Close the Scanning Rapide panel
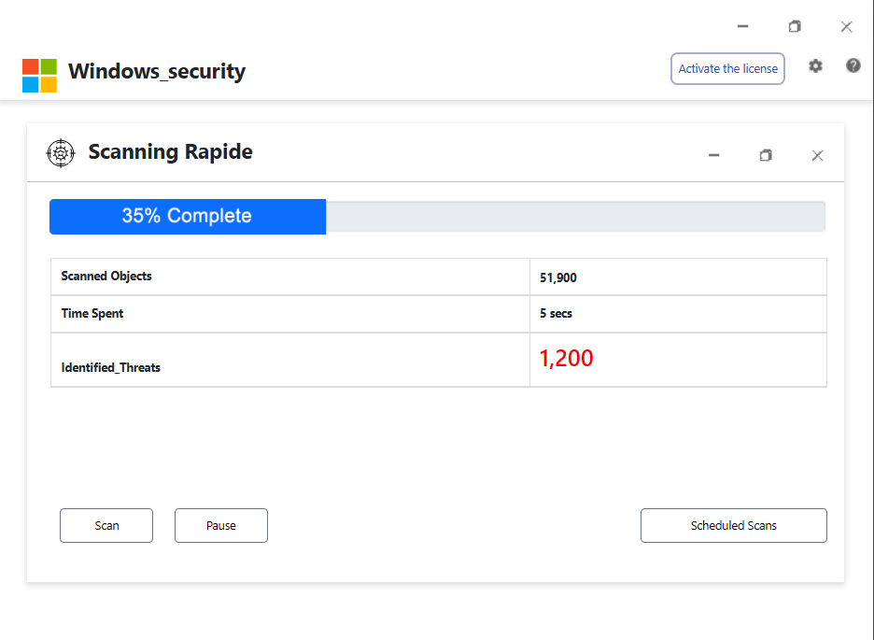This screenshot has width=874, height=640. [817, 155]
